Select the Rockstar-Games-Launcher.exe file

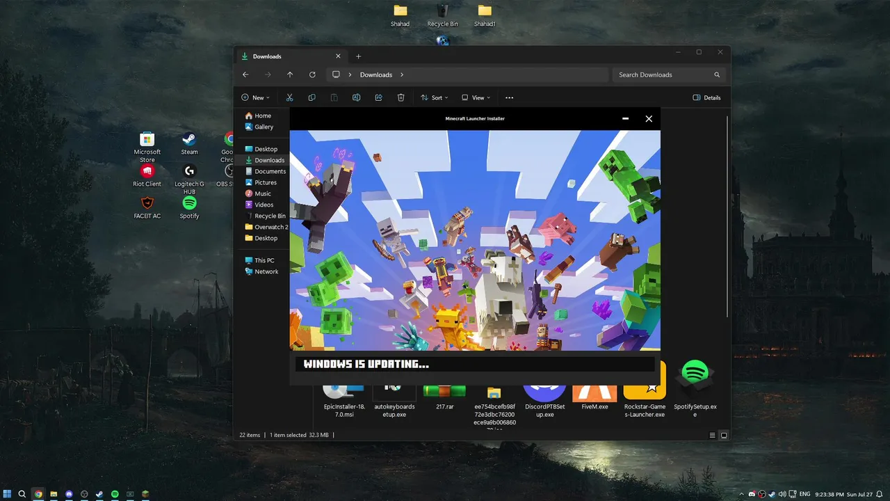(645, 390)
